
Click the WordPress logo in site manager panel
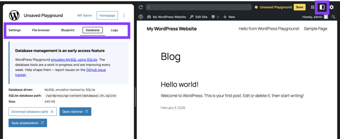tap(14, 15)
